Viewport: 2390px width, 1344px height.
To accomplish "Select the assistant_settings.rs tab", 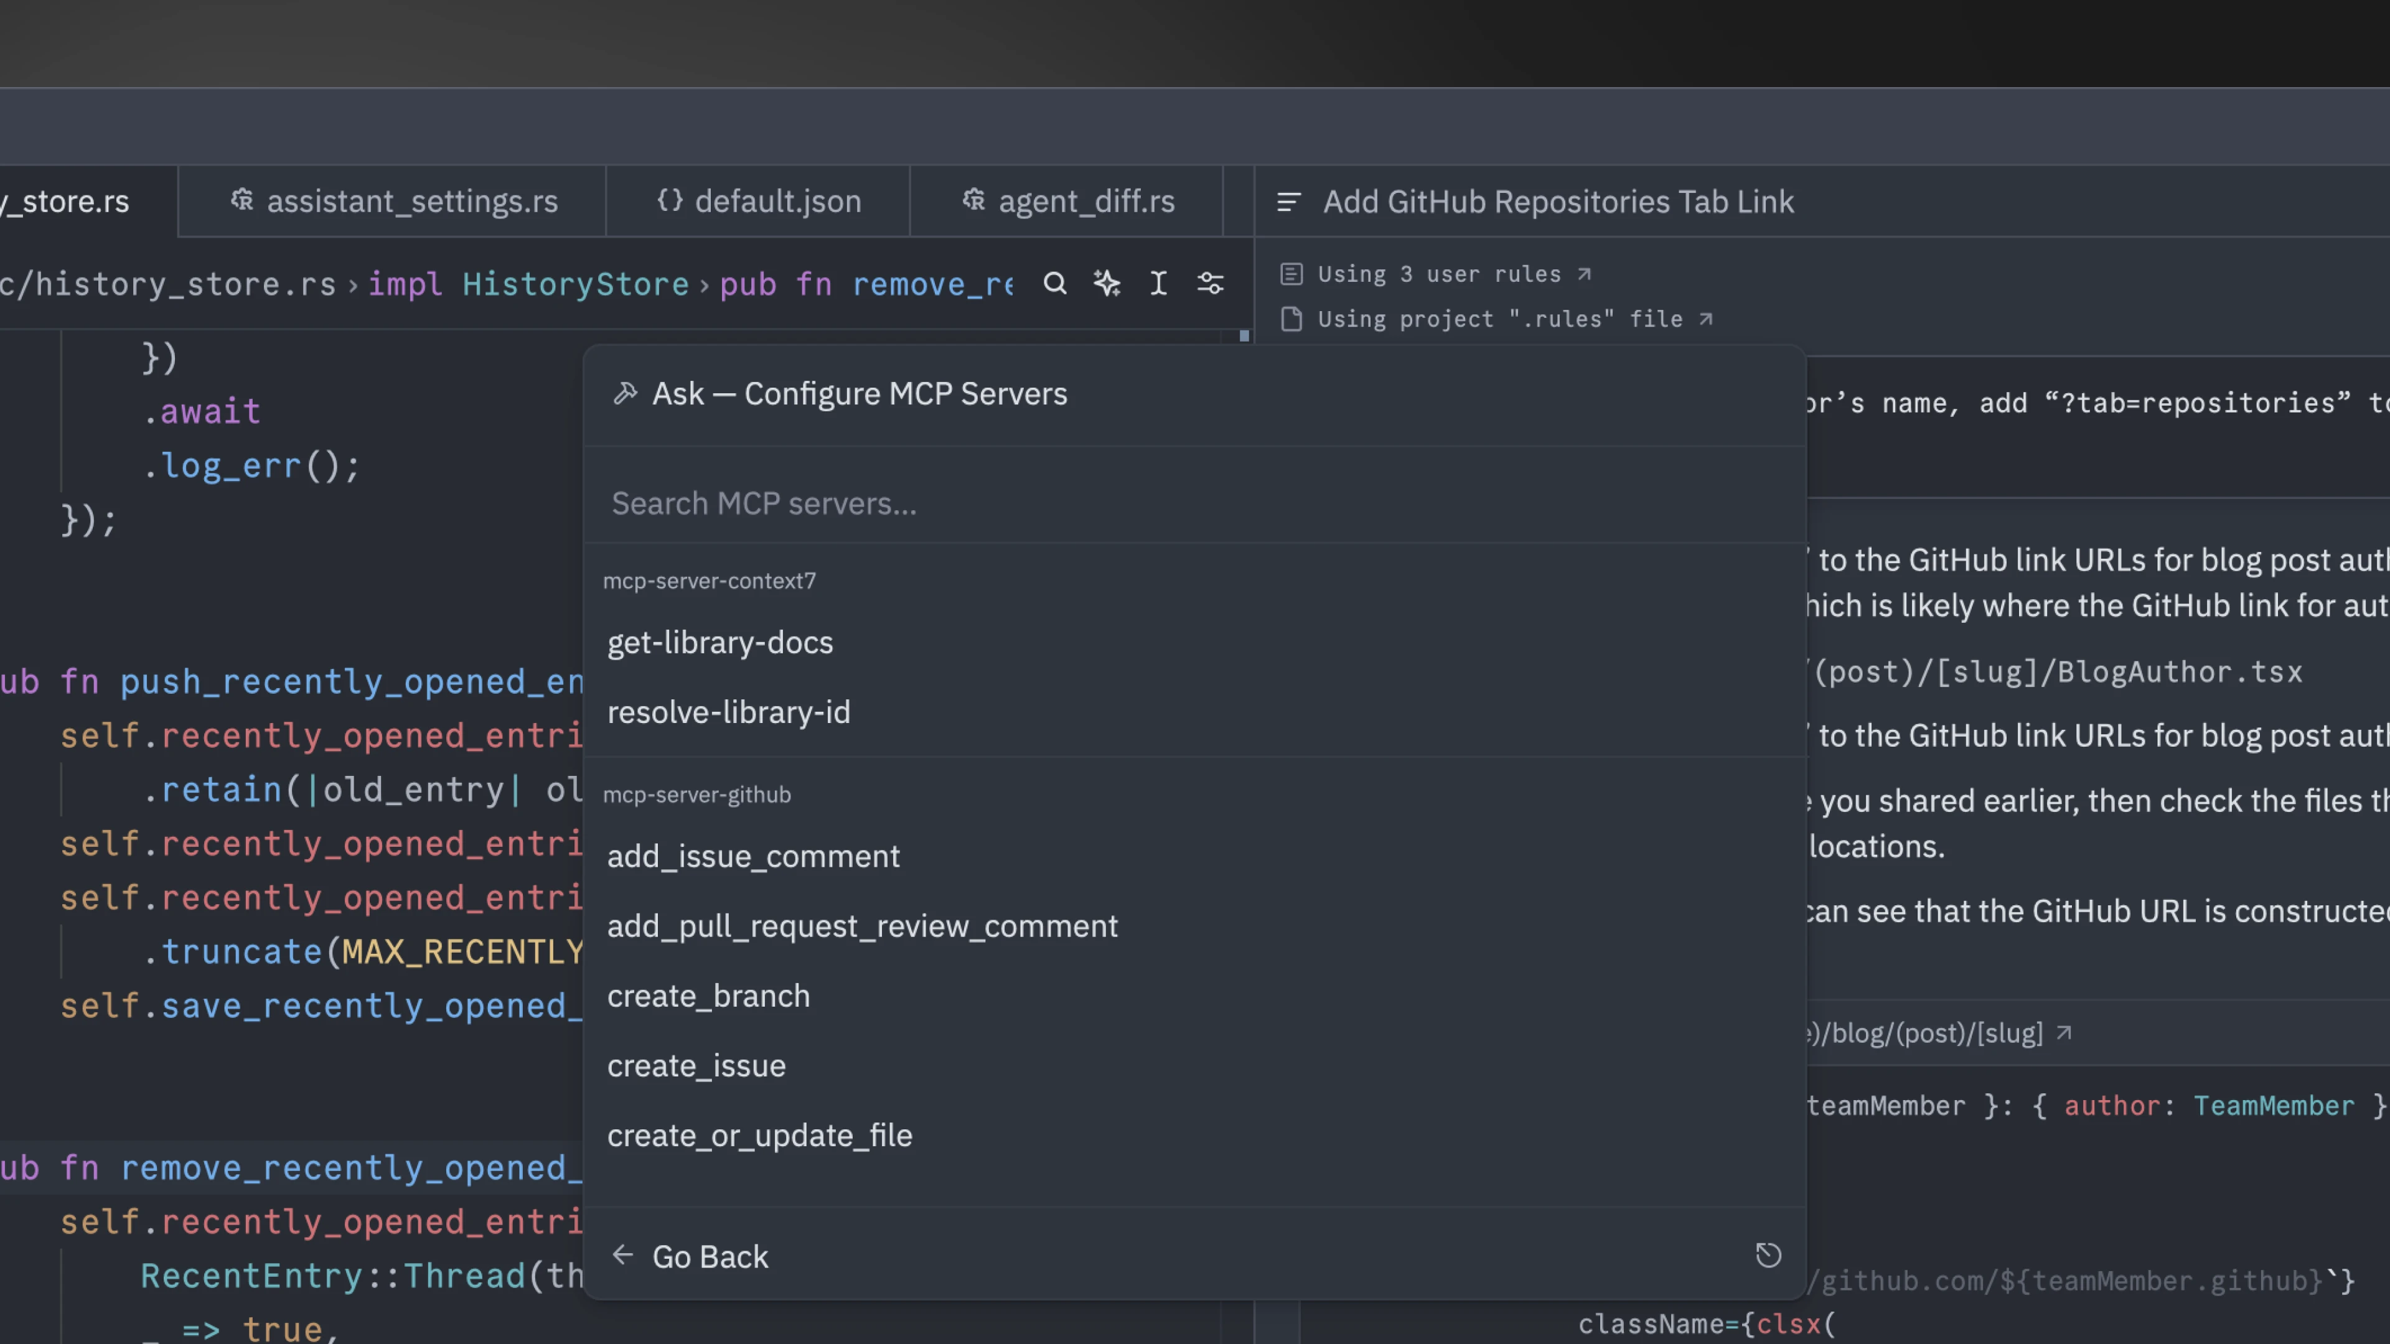I will coord(412,201).
